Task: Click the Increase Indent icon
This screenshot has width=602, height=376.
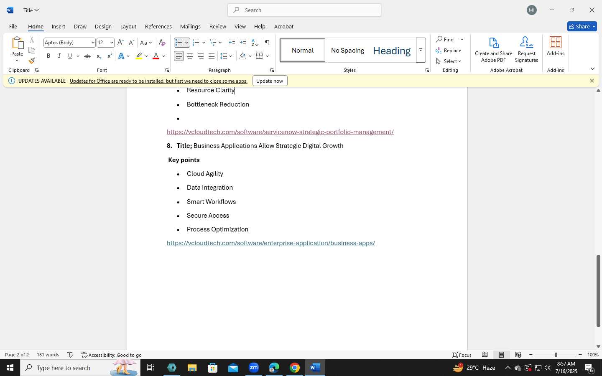Action: [243, 43]
